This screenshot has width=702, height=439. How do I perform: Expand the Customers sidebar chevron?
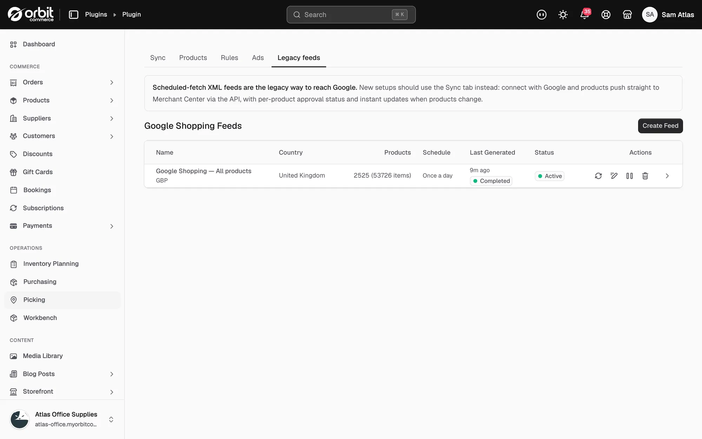[112, 136]
